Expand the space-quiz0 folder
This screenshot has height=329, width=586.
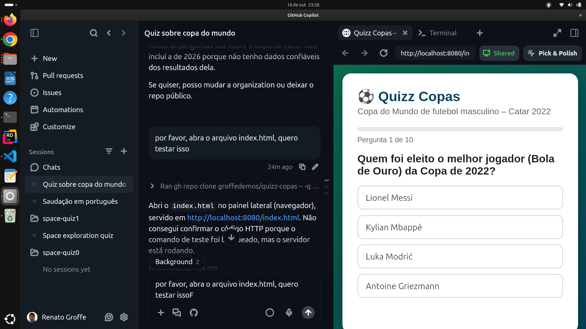pos(79,253)
